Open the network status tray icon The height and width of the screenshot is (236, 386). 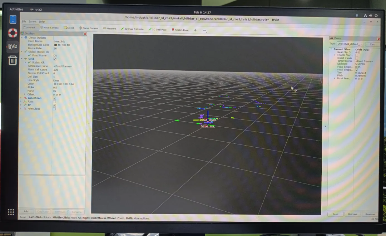tap(365, 15)
